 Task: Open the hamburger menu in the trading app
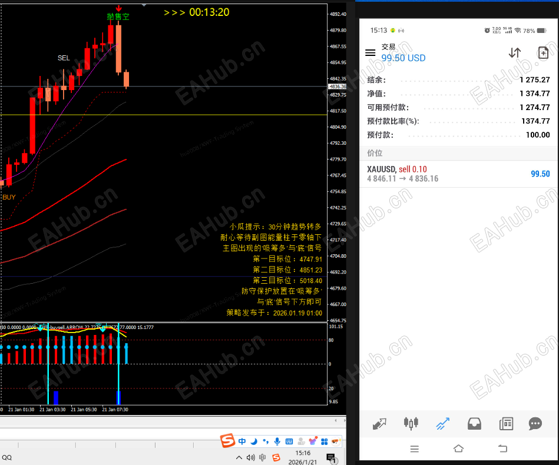370,53
